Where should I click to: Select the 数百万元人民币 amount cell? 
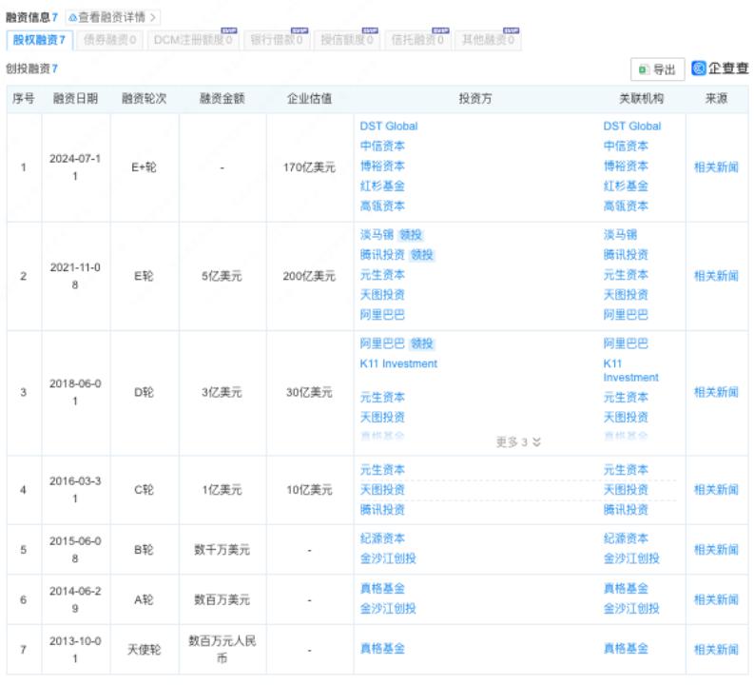click(222, 650)
